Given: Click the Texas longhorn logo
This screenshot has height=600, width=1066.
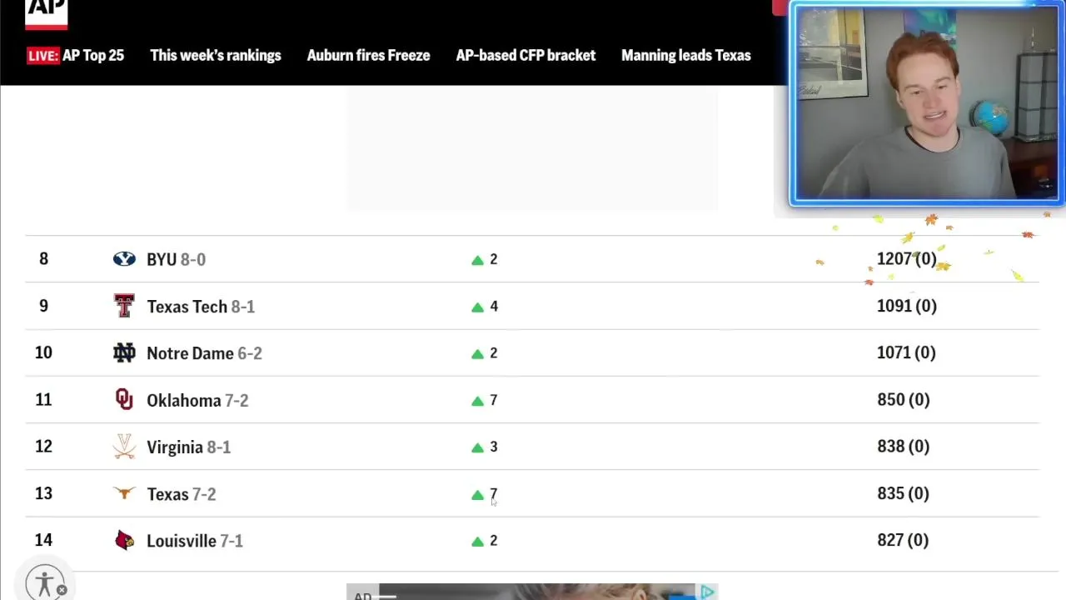Looking at the screenshot, I should [124, 493].
